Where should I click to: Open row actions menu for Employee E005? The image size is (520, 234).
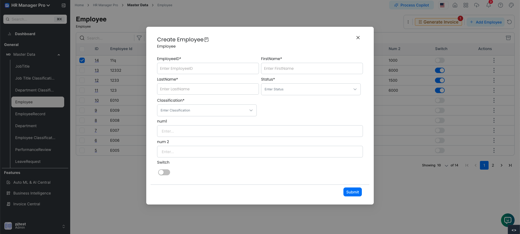click(494, 150)
